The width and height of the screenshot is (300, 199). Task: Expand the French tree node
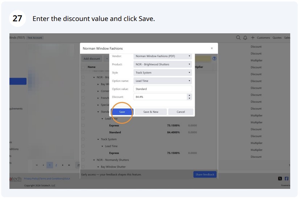(x=98, y=98)
